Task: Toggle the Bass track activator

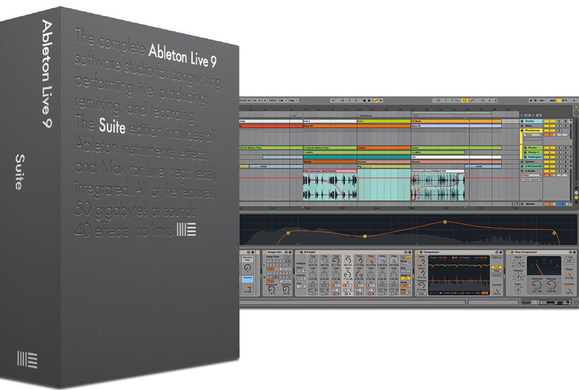Action: [x=549, y=126]
